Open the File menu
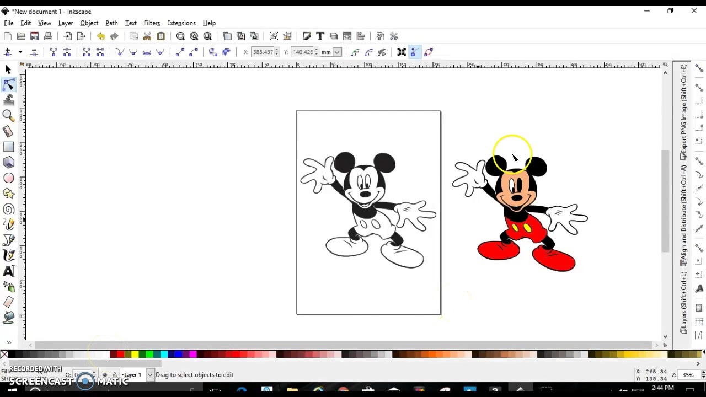The width and height of the screenshot is (706, 397). pos(9,23)
